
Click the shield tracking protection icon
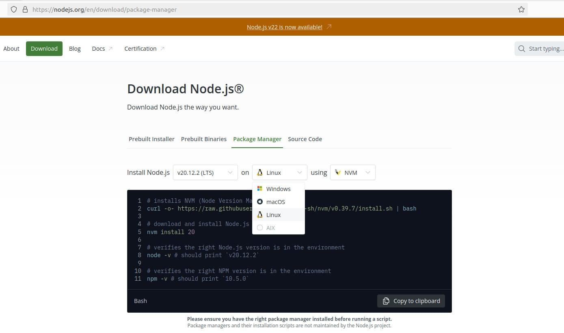[14, 9]
